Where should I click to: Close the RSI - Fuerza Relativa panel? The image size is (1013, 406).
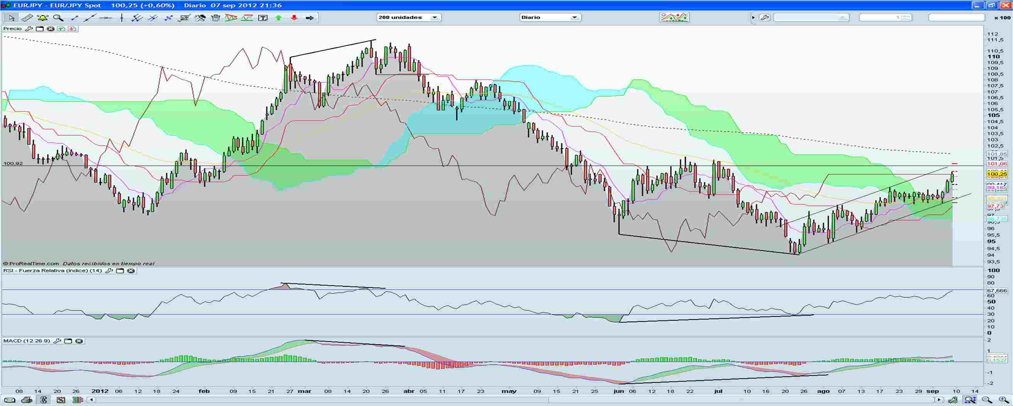pos(131,271)
